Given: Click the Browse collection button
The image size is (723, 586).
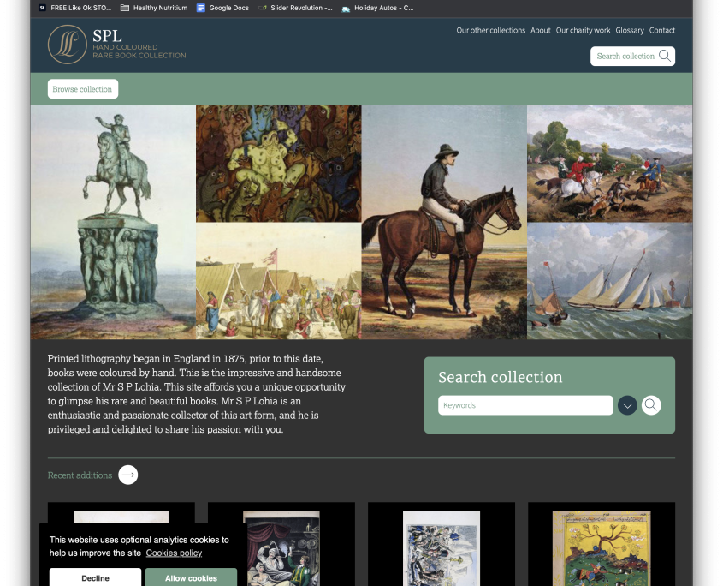Looking at the screenshot, I should coord(82,88).
